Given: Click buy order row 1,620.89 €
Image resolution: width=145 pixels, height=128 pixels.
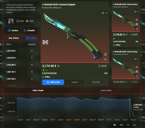Looking at the screenshot, I should pos(21,58).
